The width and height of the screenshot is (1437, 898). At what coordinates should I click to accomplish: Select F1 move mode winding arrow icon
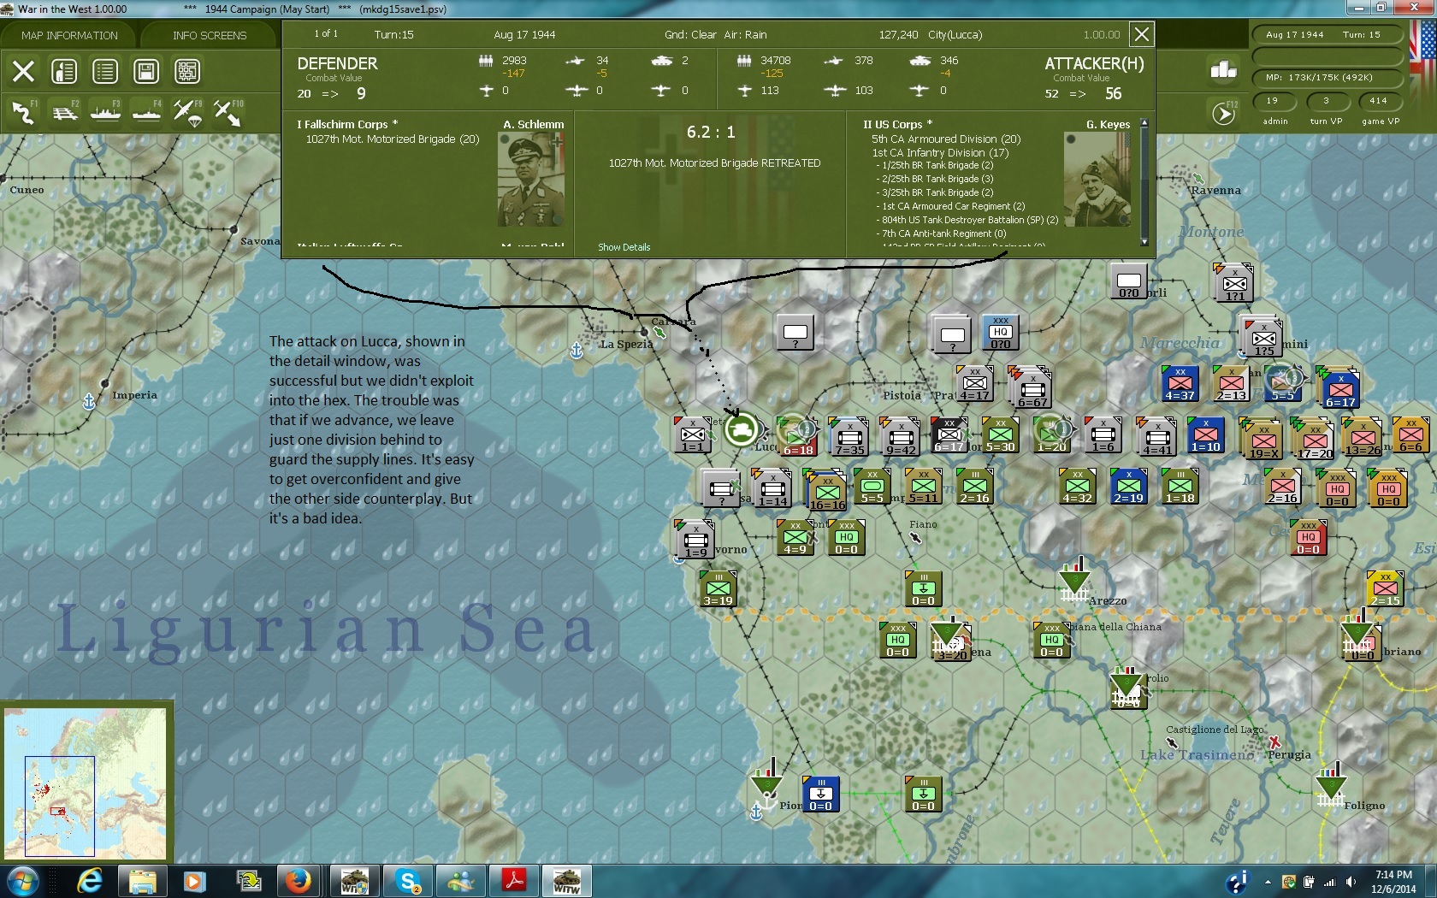[23, 112]
